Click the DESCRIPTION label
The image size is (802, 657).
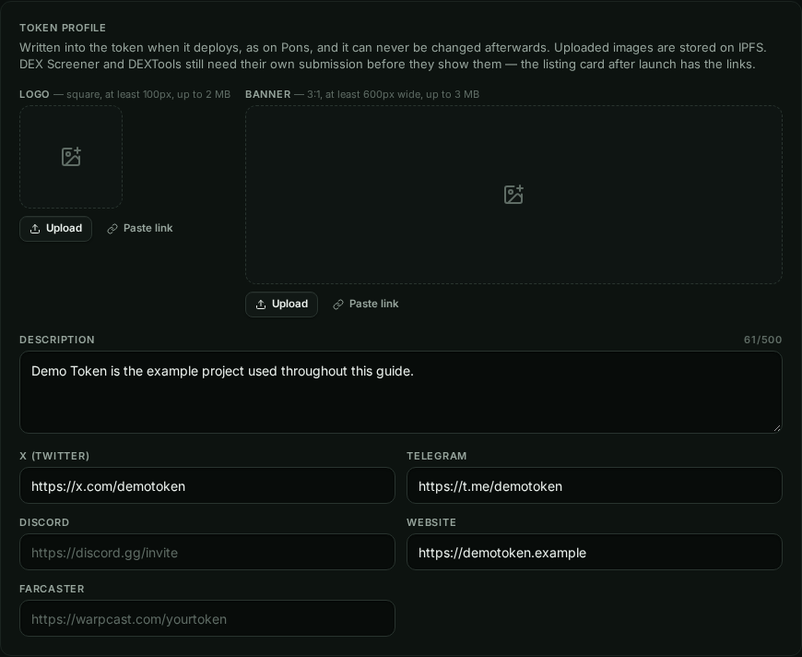pyautogui.click(x=57, y=340)
